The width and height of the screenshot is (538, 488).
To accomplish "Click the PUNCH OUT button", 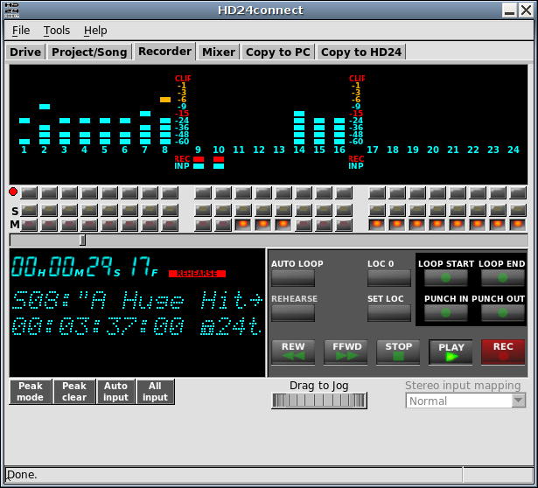I will tap(502, 313).
